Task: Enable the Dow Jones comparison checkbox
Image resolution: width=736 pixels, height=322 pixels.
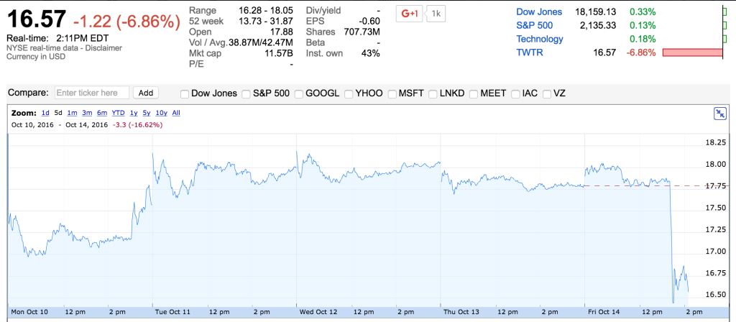Action: click(185, 93)
